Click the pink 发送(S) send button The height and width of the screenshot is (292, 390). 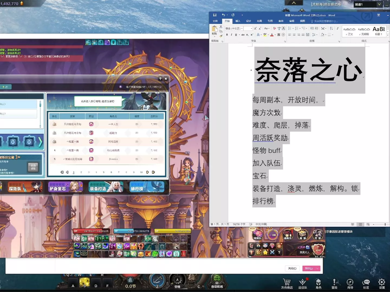point(309,268)
